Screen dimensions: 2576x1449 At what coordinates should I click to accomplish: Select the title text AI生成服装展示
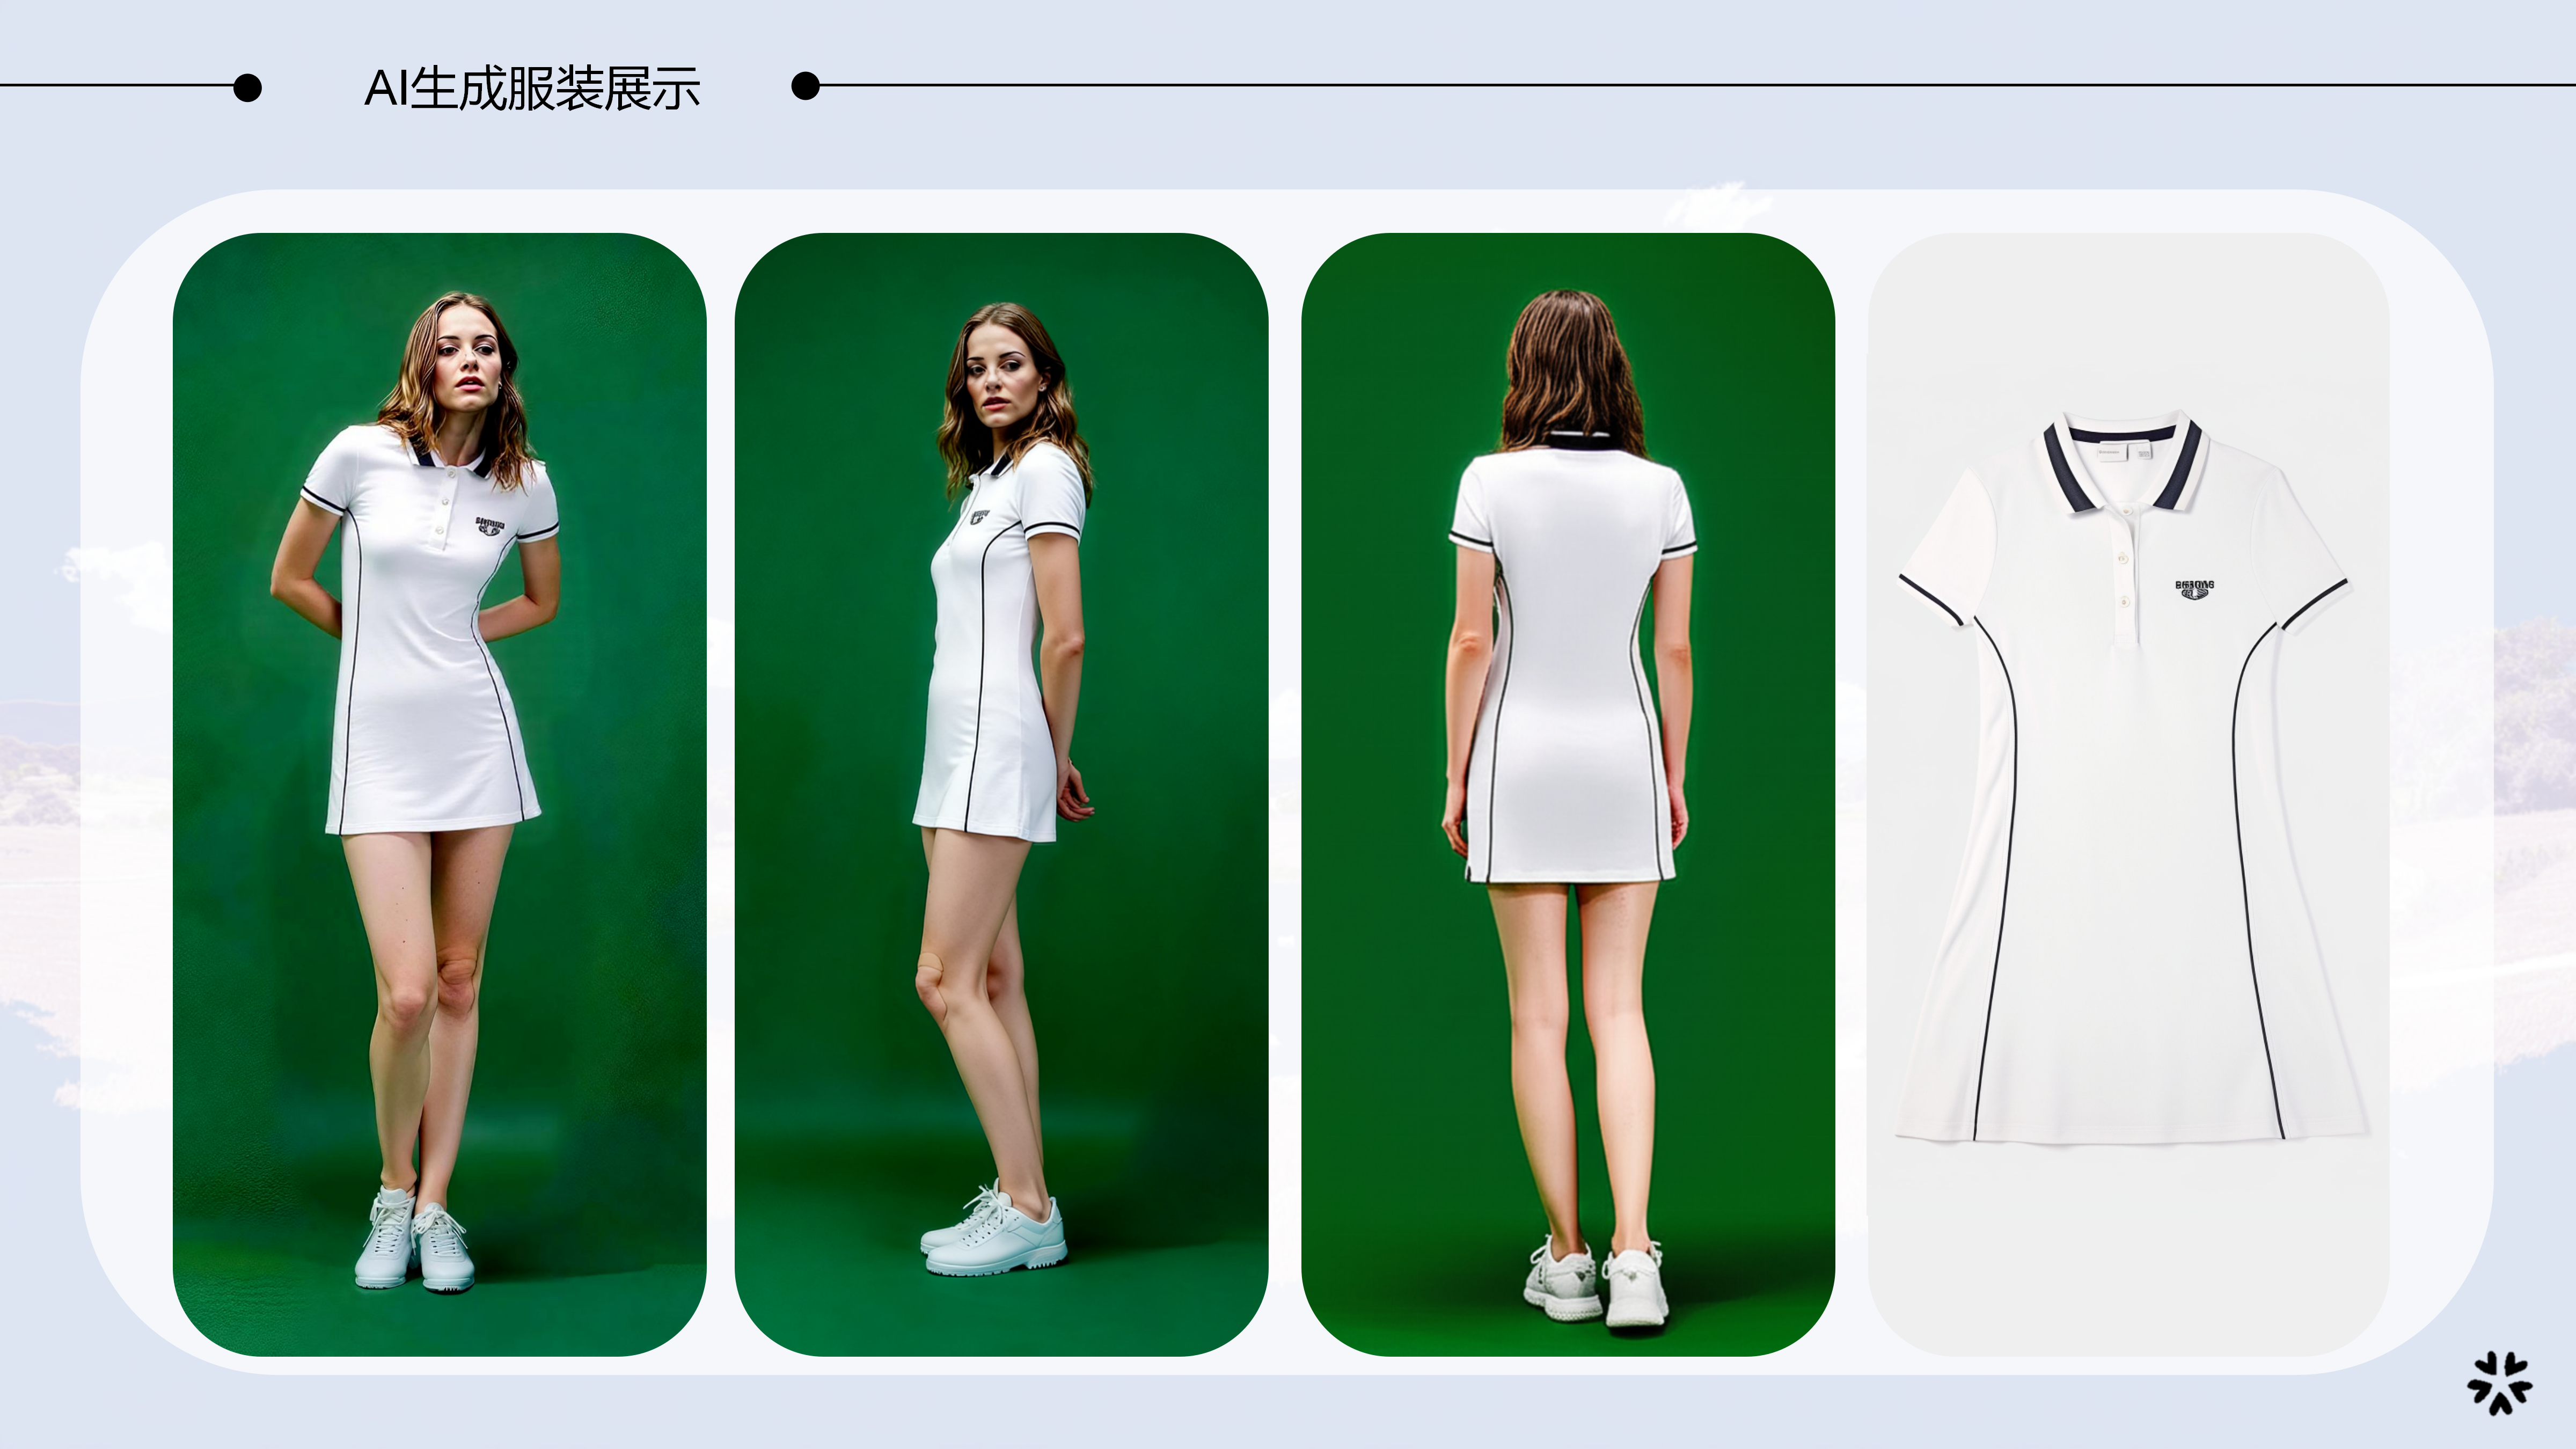[540, 88]
